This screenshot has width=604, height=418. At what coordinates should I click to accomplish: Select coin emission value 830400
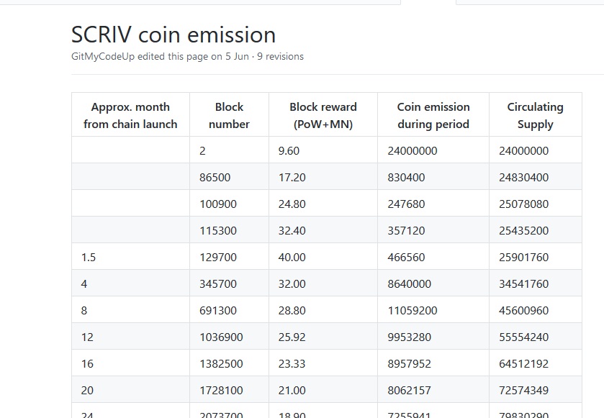click(406, 177)
